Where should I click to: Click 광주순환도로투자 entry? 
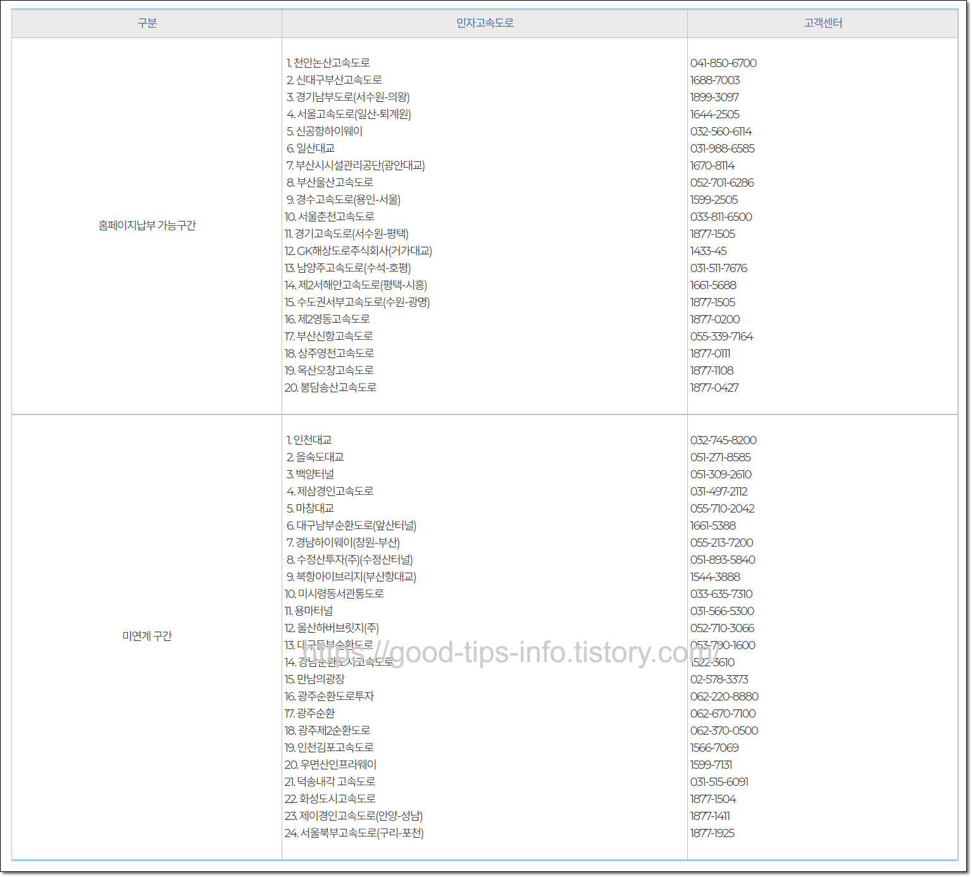[x=329, y=696]
